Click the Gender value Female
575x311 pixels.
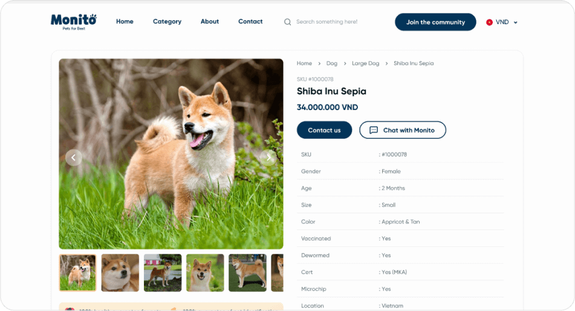click(x=391, y=172)
